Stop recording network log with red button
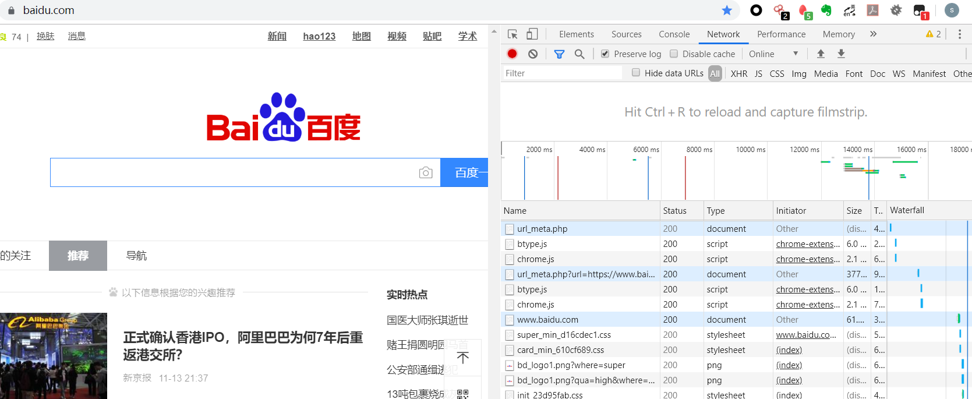The width and height of the screenshot is (972, 399). tap(512, 54)
